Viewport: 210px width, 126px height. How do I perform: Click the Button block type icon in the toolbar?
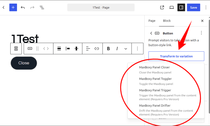[x=30, y=49]
